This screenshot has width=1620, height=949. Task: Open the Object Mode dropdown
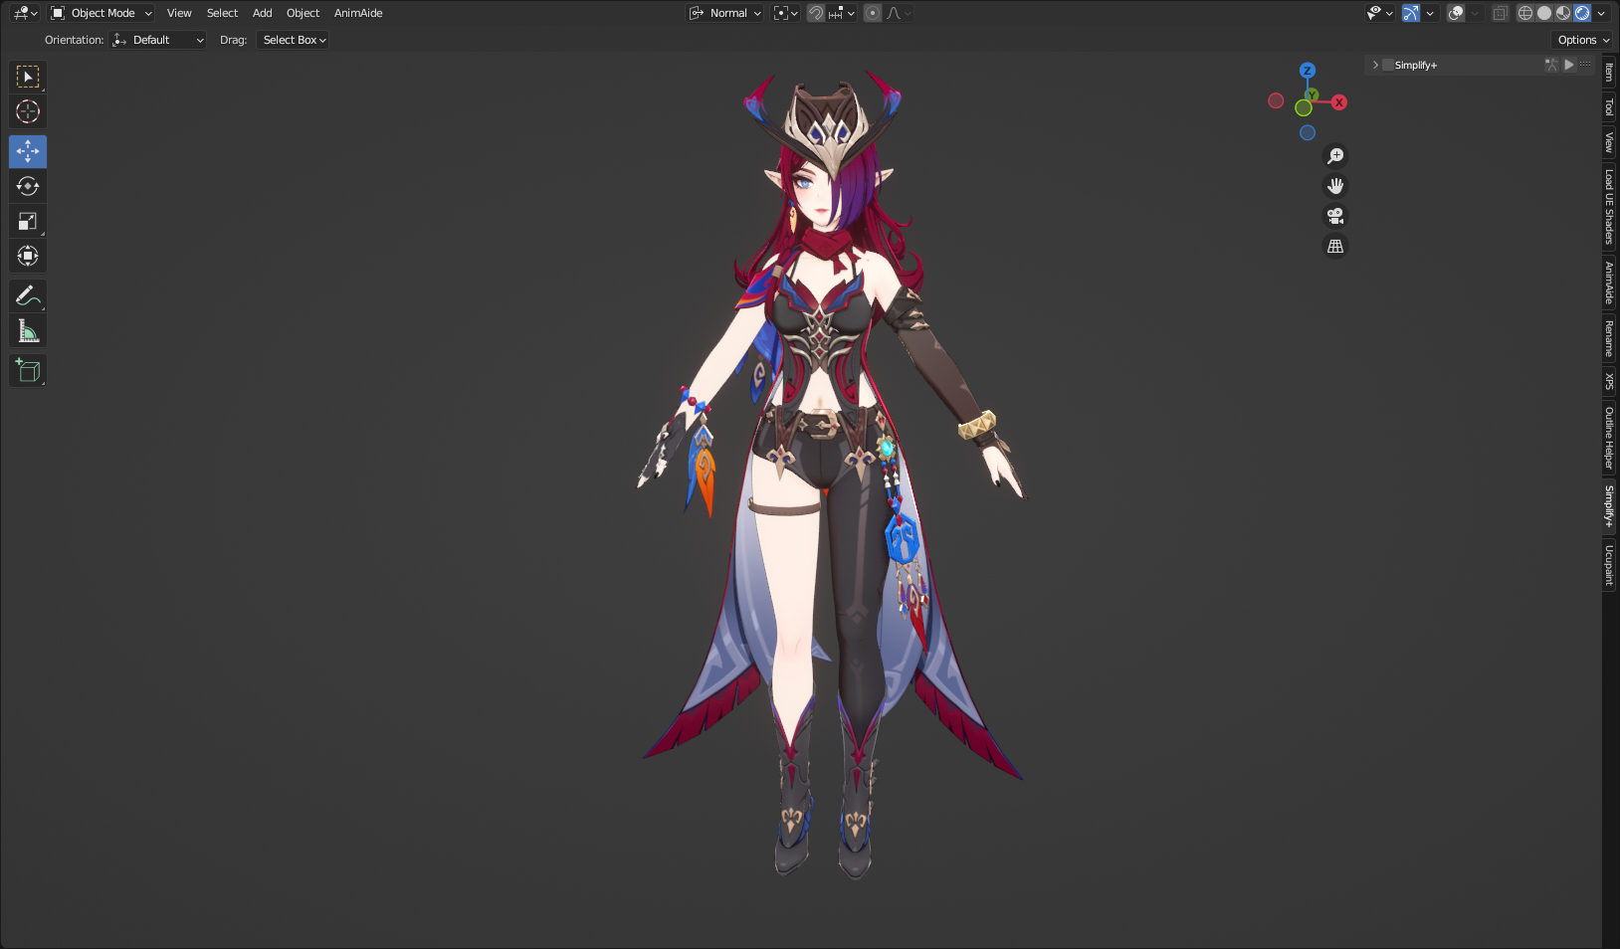point(101,13)
